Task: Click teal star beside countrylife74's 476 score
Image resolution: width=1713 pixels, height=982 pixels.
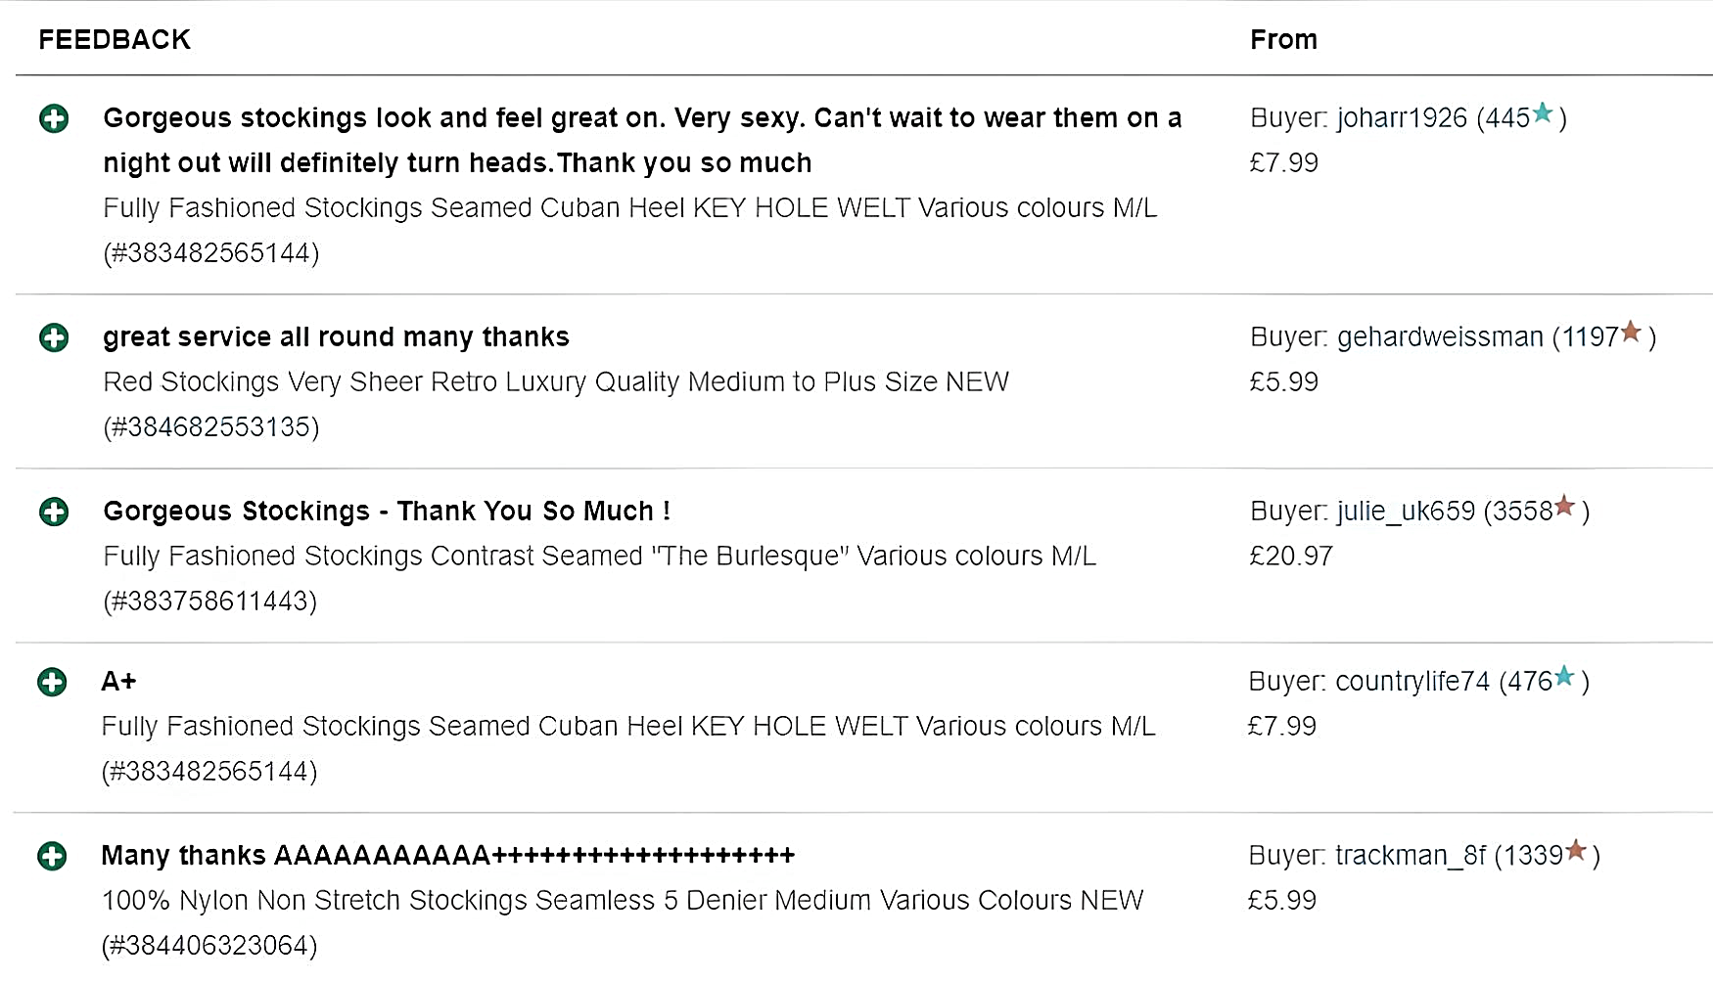Action: pyautogui.click(x=1564, y=676)
